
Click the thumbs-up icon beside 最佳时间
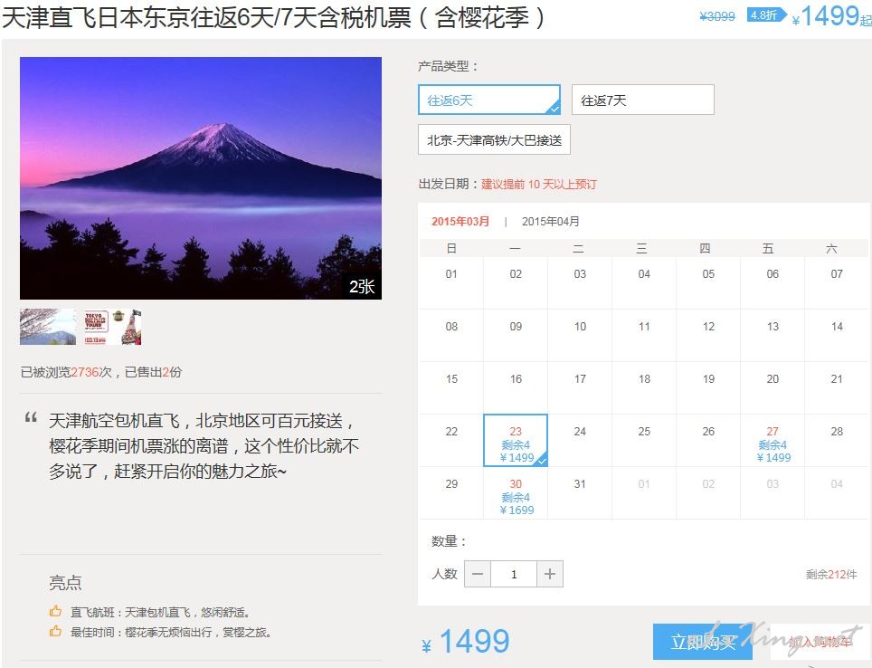coord(55,631)
